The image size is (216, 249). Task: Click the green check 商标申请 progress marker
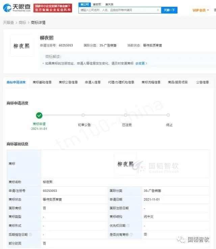pos(39,115)
